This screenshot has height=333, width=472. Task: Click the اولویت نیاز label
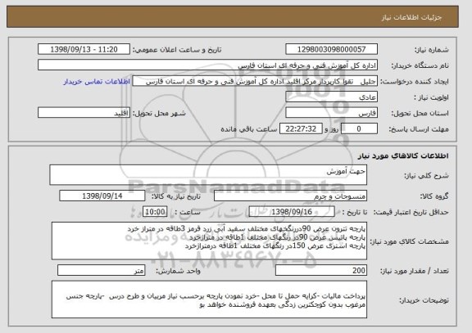coord(431,97)
